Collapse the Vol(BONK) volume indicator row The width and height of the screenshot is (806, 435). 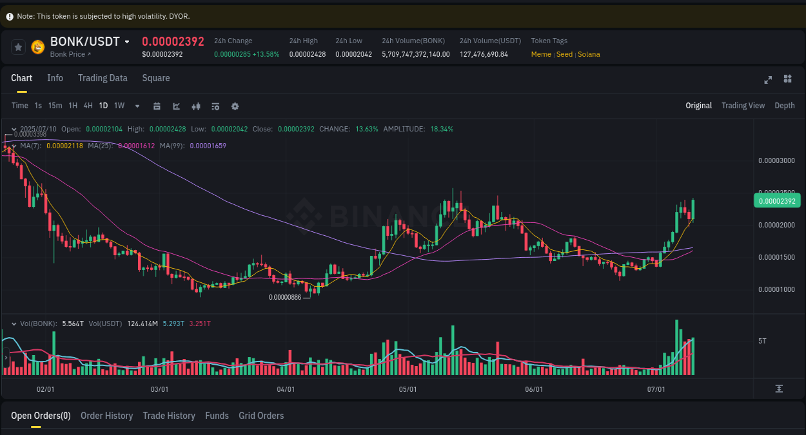pyautogui.click(x=14, y=323)
